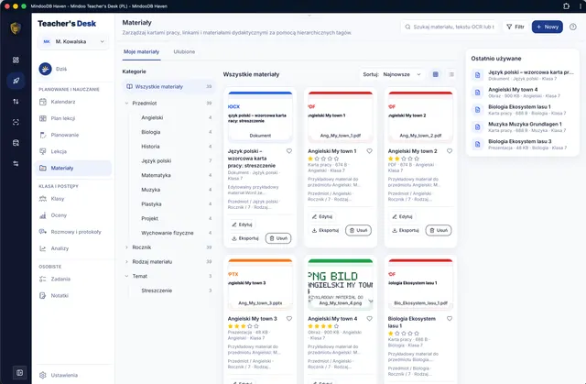586x384 pixels.
Task: Favorite Angielski My town 2 with the heart
Action: pyautogui.click(x=450, y=151)
